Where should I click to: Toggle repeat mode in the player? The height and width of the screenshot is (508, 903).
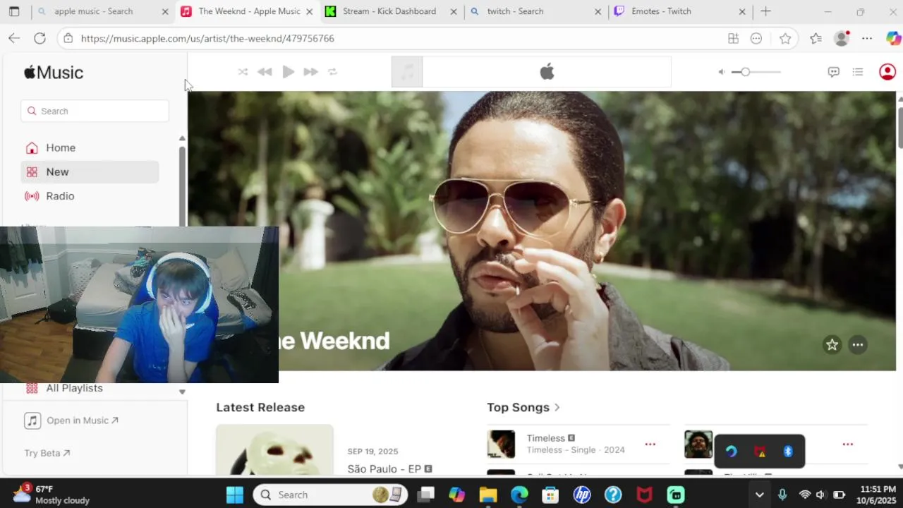333,72
